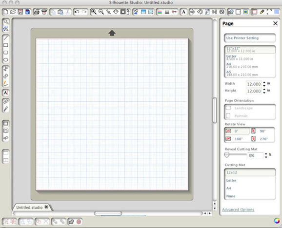
Task: Adjust the Height stepper arrows
Action: tap(264, 91)
